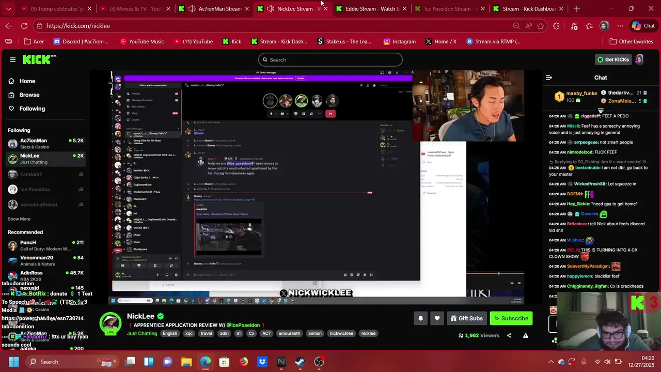The height and width of the screenshot is (372, 661).
Task: Switch to Ac7ionMan Stream browser tab
Action: pos(214,9)
